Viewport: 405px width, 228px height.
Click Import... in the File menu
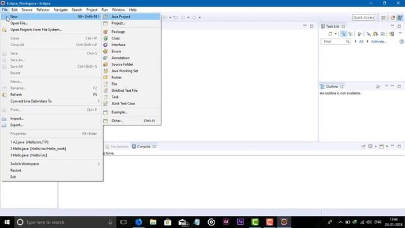52,118
